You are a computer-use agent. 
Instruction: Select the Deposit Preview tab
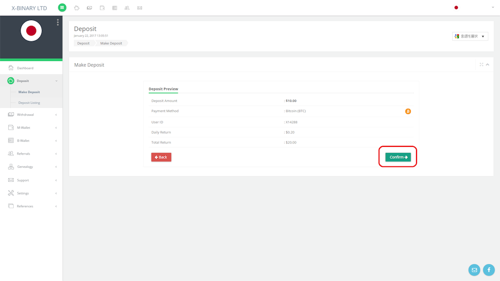point(163,89)
